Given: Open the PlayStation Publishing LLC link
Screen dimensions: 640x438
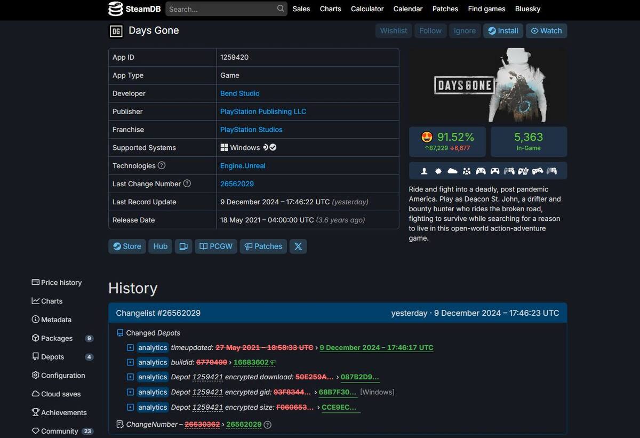Looking at the screenshot, I should click(263, 112).
